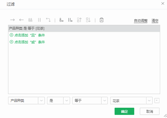
Task: Close the 过滤 dialog
Action: point(163,3)
